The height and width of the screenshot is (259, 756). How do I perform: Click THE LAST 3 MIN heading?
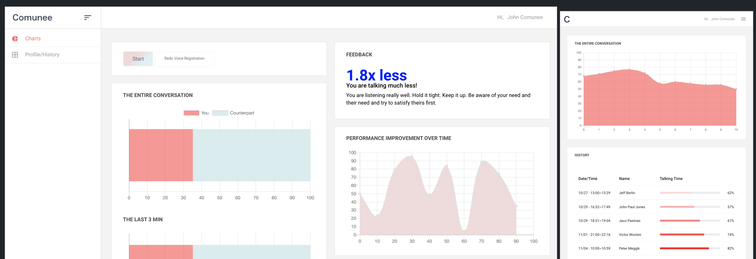pyautogui.click(x=143, y=220)
